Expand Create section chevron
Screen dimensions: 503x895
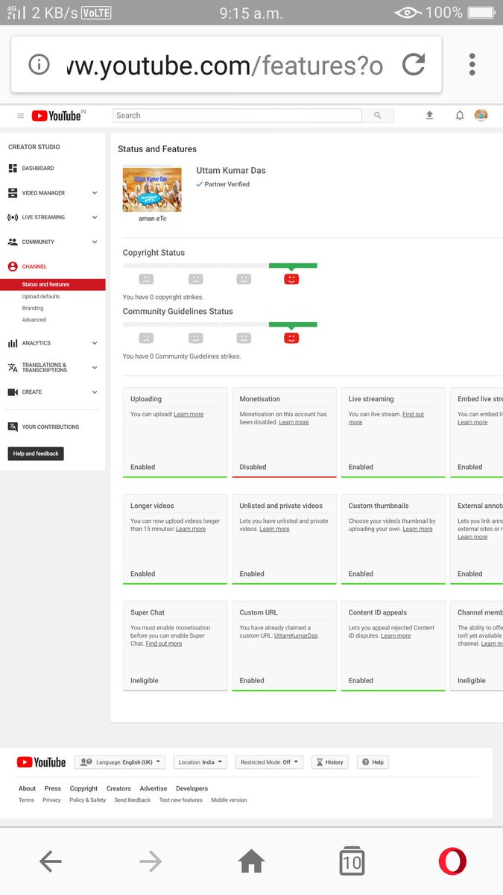(x=95, y=392)
